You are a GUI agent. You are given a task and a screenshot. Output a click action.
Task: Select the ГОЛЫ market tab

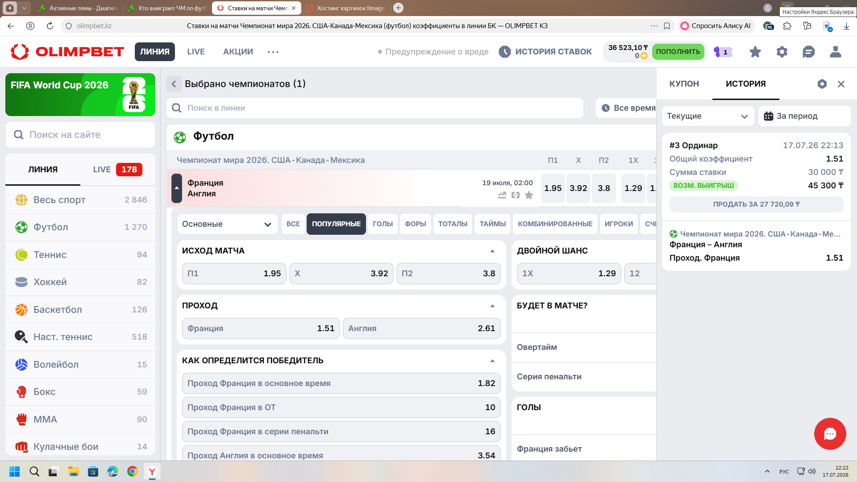coord(383,224)
